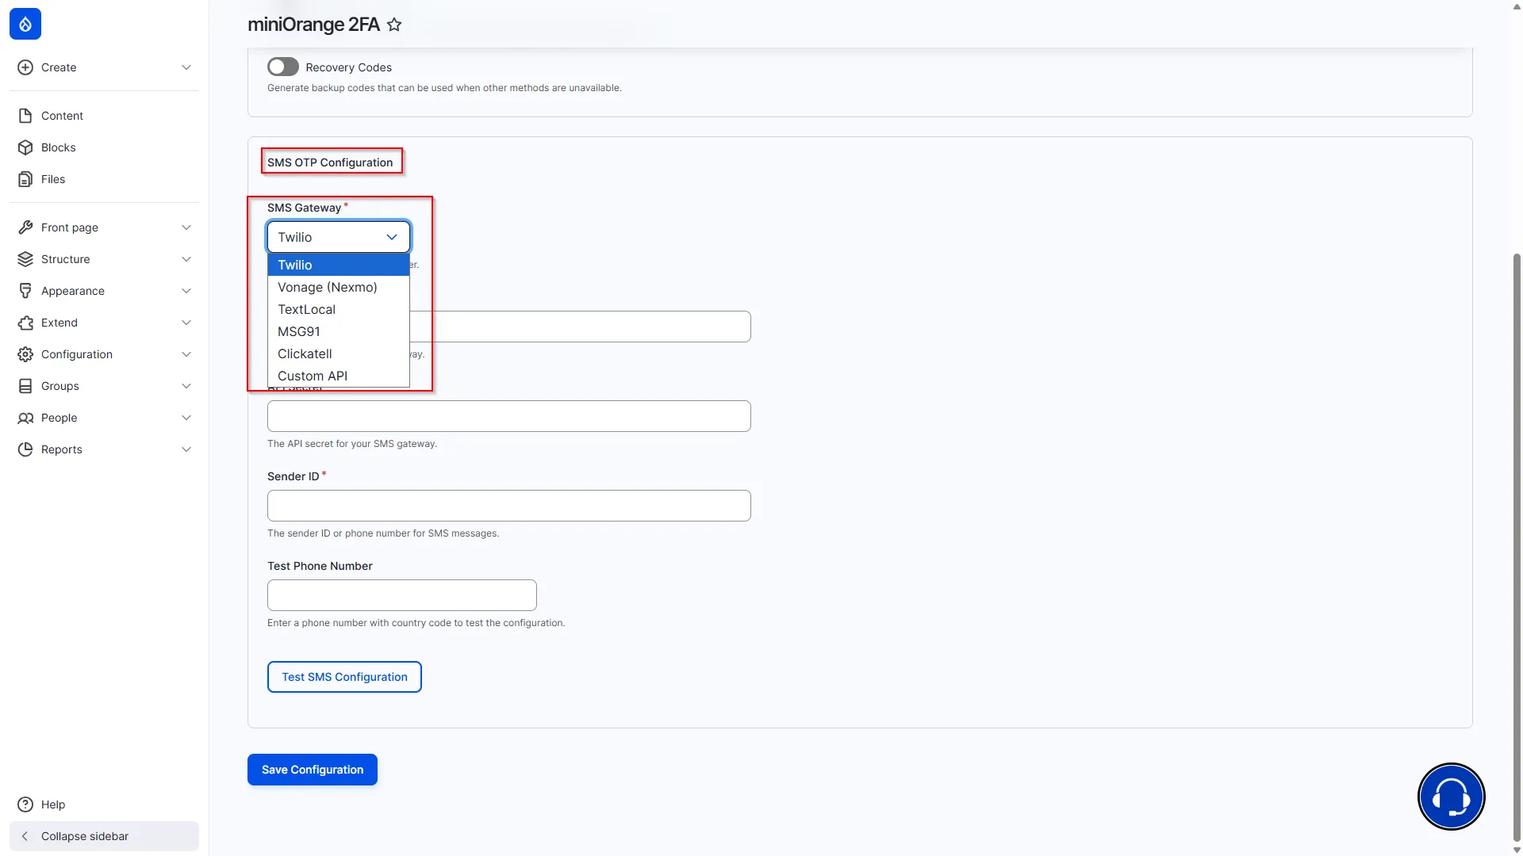Click the Extend puzzle icon
The width and height of the screenshot is (1523, 856).
(x=25, y=323)
